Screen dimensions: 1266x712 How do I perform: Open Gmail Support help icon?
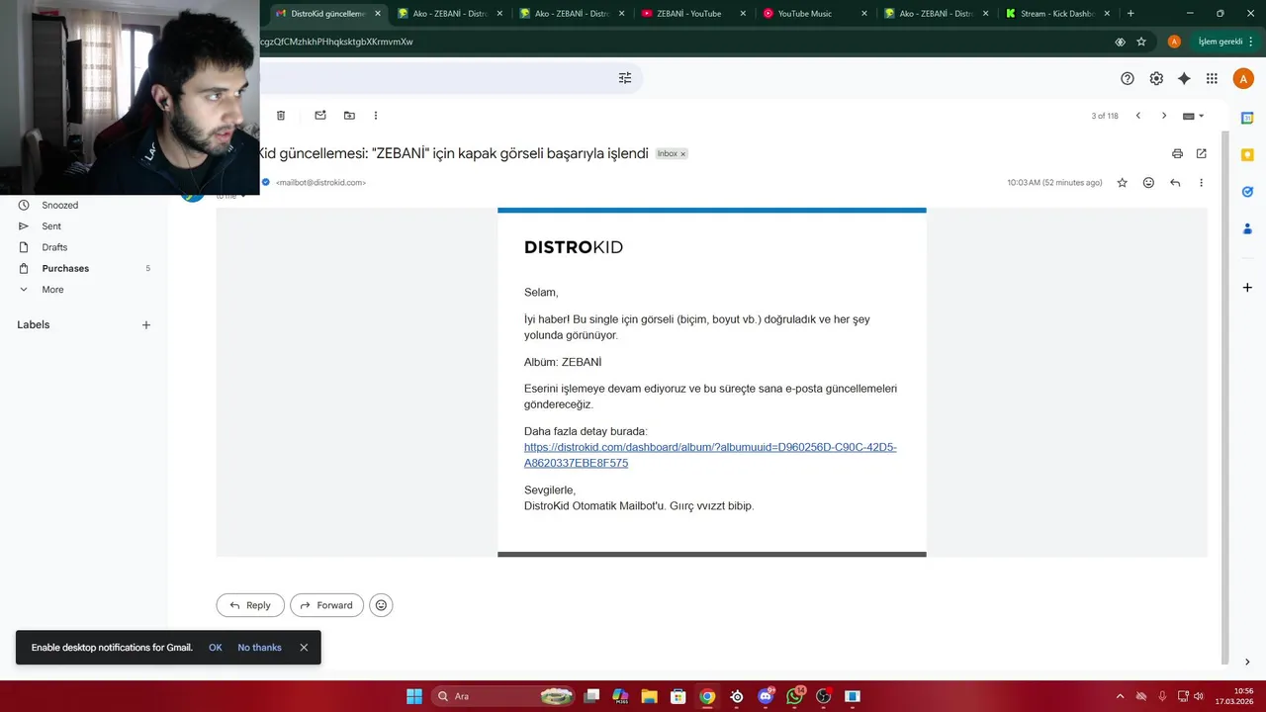[1128, 78]
